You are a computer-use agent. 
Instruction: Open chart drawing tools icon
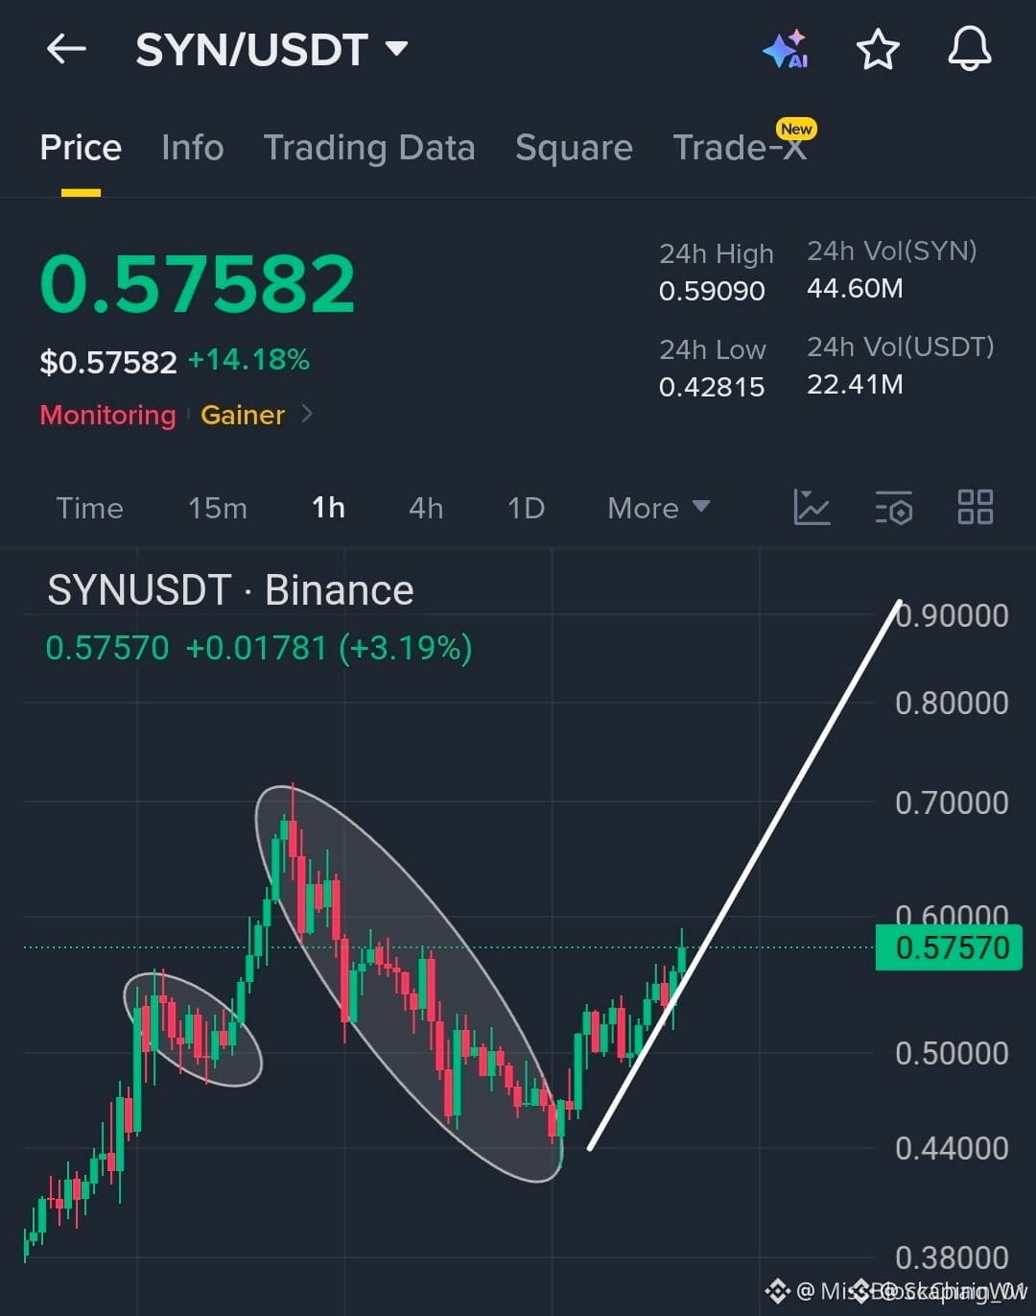(x=812, y=507)
